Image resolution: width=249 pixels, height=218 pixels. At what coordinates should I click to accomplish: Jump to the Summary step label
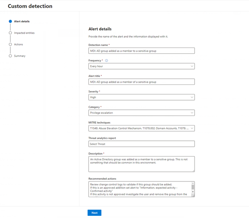click(x=20, y=56)
